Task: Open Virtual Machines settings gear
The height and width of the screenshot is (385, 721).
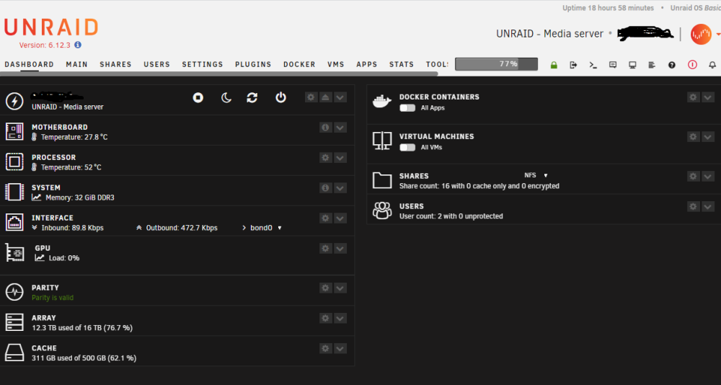Action: pyautogui.click(x=694, y=136)
